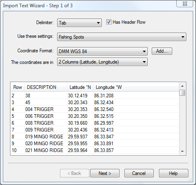Click the preview scrollbar down arrow
The height and width of the screenshot is (185, 196).
click(182, 152)
